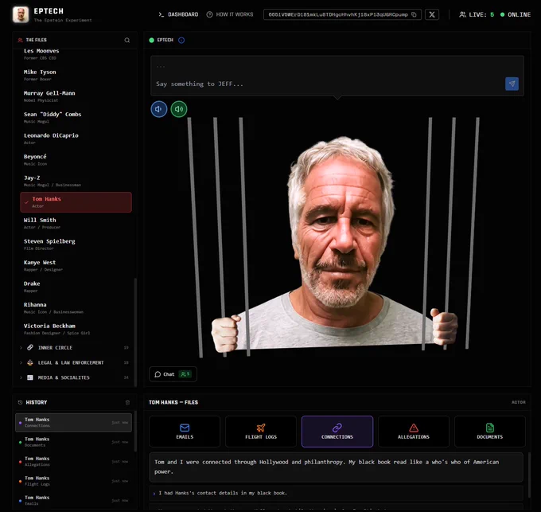Select Kanye West in the files list
The height and width of the screenshot is (512, 541).
76,265
